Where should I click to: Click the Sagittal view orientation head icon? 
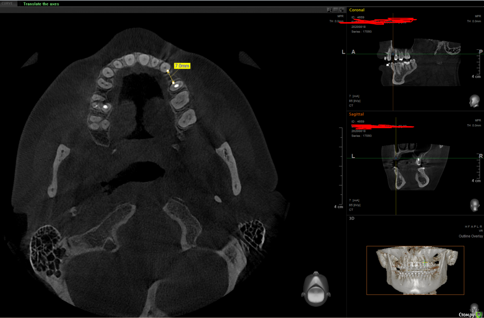(474, 204)
